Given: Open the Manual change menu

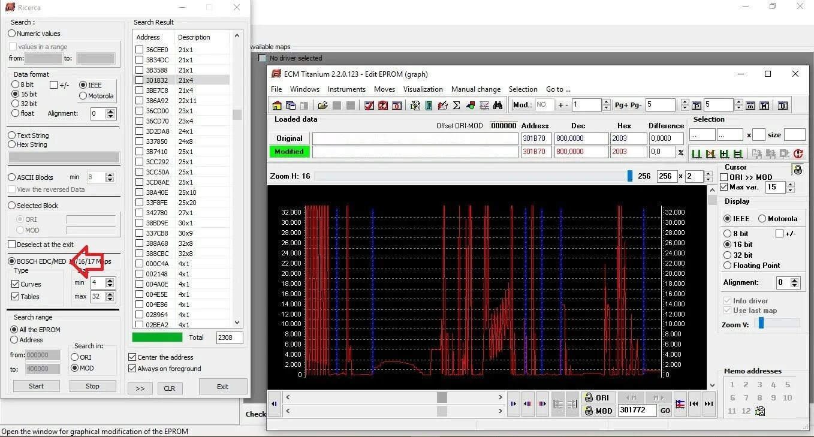Looking at the screenshot, I should [476, 89].
